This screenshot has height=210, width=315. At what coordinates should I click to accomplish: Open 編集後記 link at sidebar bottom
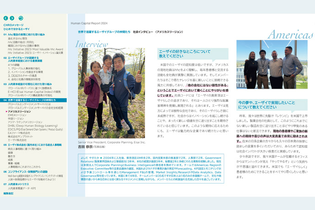(8, 194)
